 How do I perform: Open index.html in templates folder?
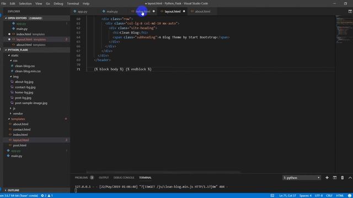coord(20,135)
